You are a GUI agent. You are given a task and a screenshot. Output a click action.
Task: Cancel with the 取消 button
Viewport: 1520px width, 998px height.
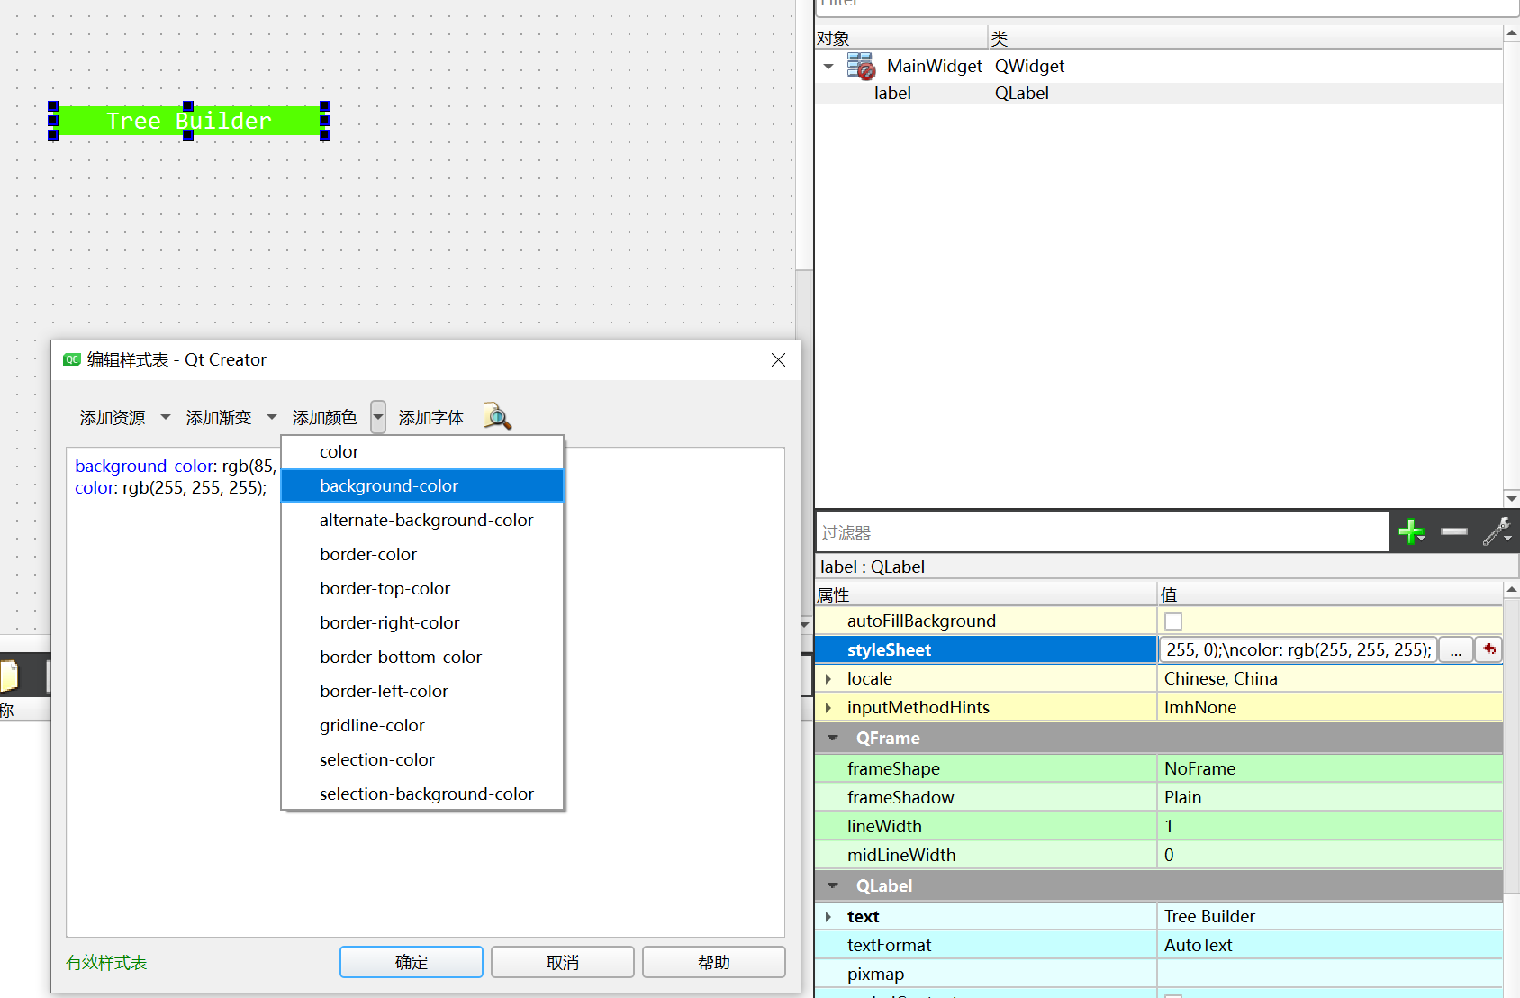tap(563, 962)
